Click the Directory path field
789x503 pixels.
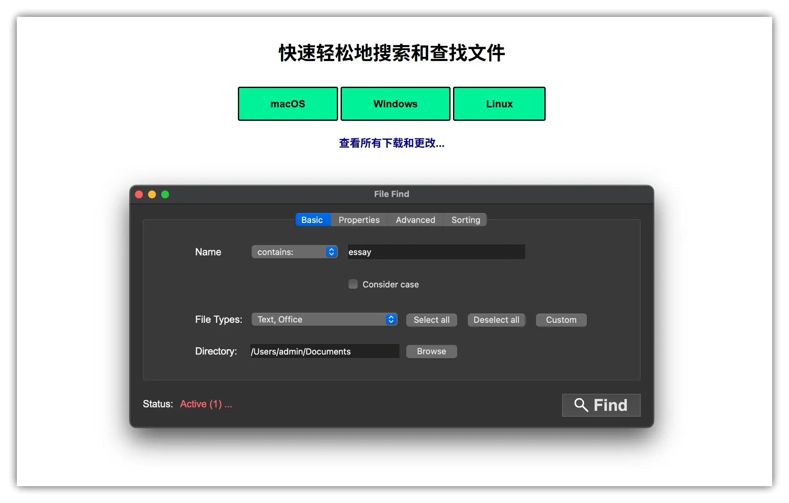pyautogui.click(x=325, y=351)
